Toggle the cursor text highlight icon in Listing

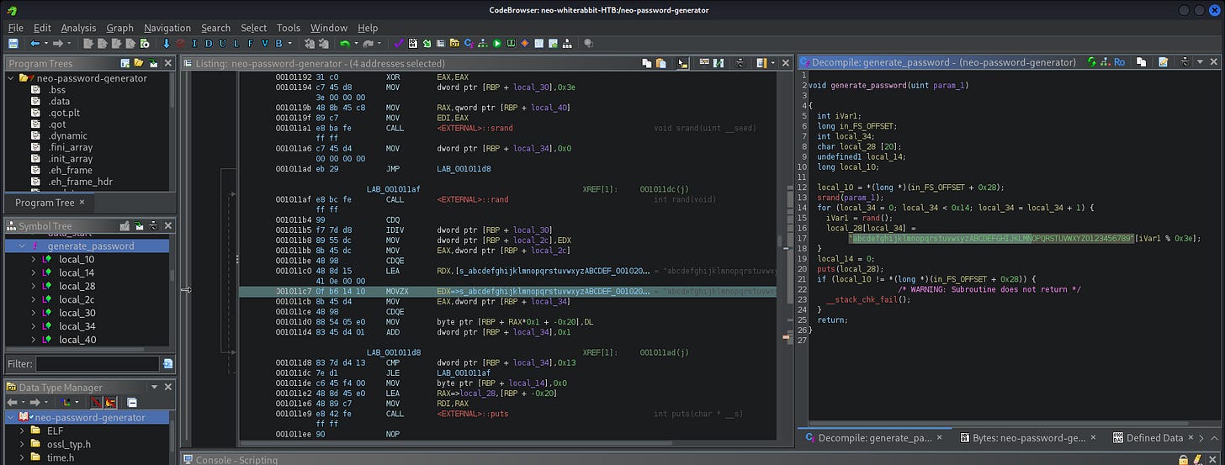point(682,62)
